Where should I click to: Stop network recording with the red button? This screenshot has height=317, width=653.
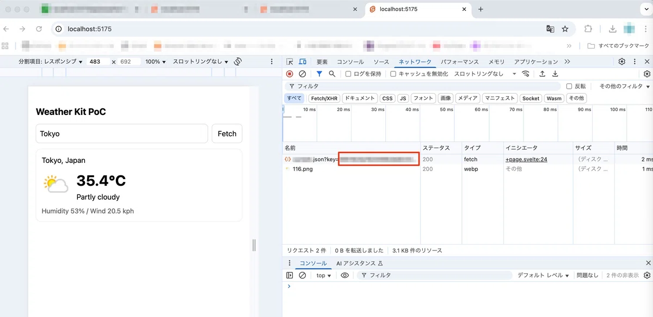pyautogui.click(x=289, y=74)
